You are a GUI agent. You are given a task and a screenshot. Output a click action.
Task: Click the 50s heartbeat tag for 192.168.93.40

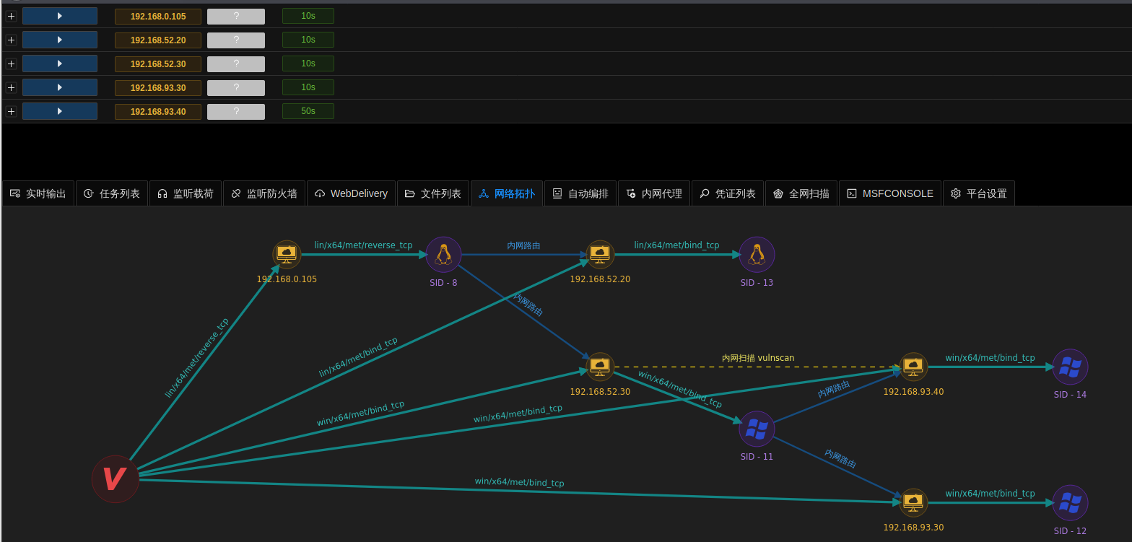click(308, 111)
